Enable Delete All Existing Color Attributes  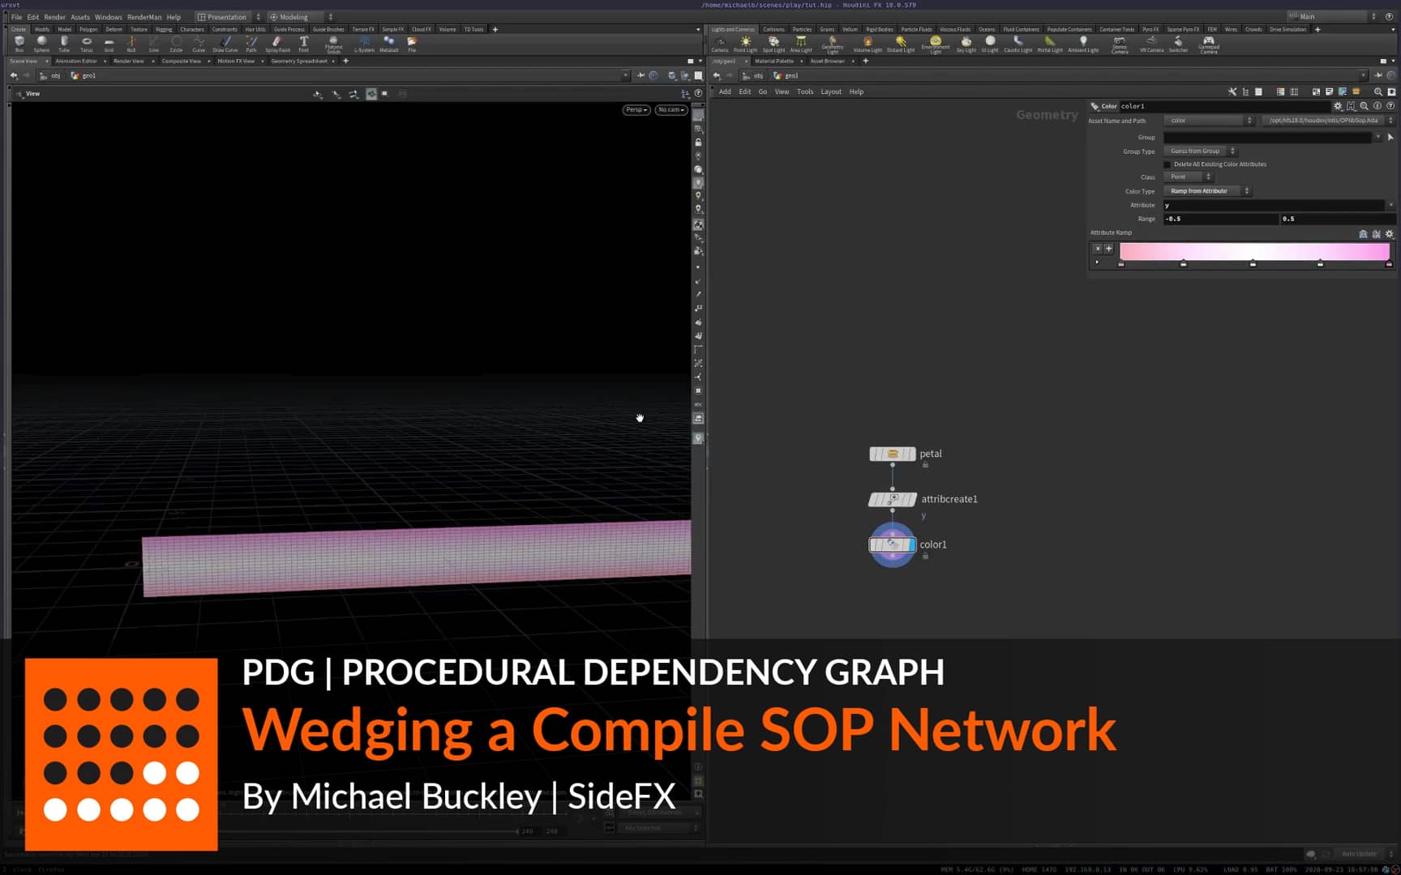1166,164
